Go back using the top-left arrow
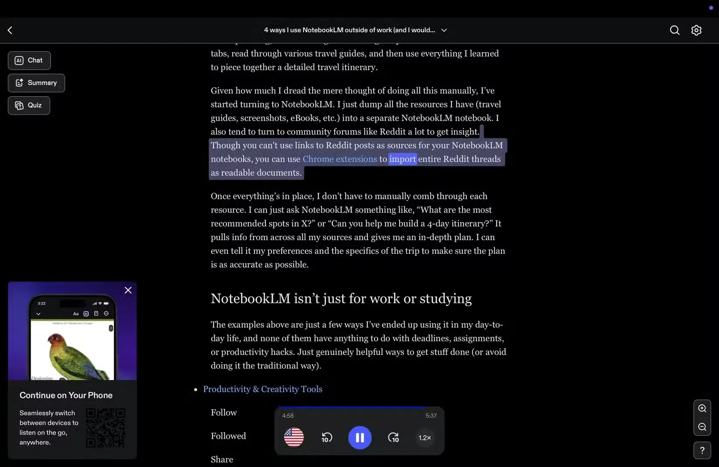This screenshot has height=467, width=719. point(10,30)
